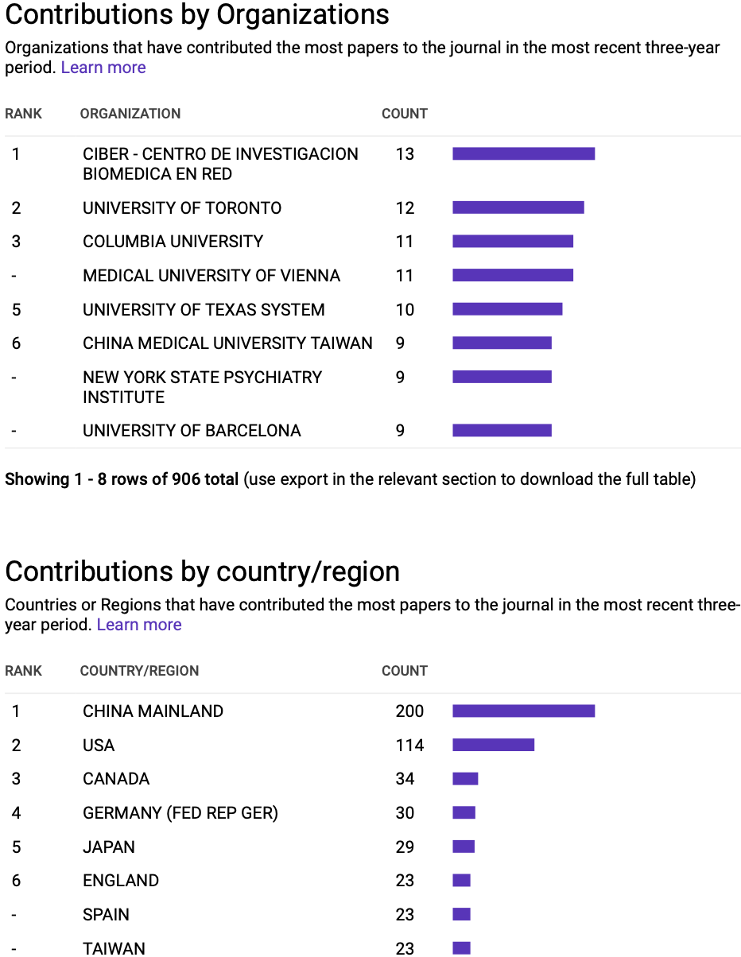
Task: Select China Medical University Taiwan row
Action: tap(372, 343)
